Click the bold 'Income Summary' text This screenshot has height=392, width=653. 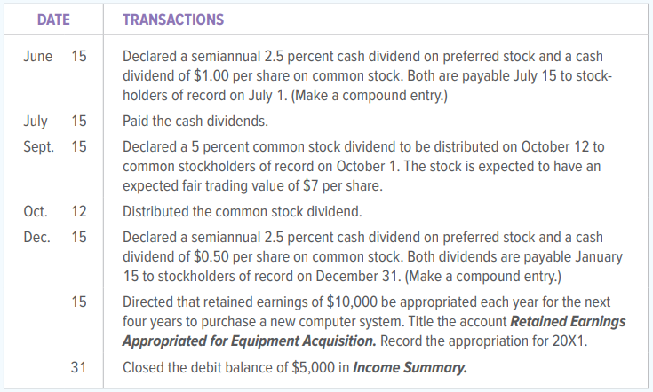pos(410,368)
